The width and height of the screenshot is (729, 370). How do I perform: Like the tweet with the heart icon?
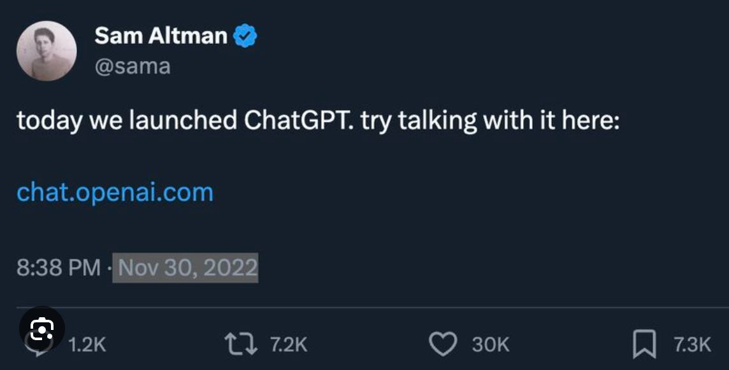(x=443, y=345)
